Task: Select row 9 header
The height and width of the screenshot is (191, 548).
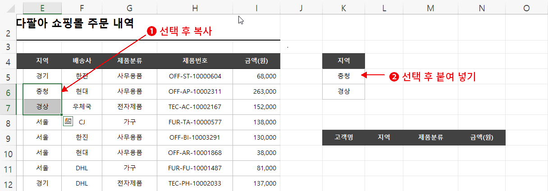Action: tap(8, 137)
